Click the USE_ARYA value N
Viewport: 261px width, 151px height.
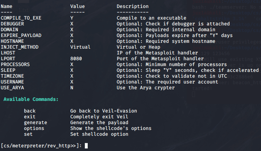click(72, 88)
